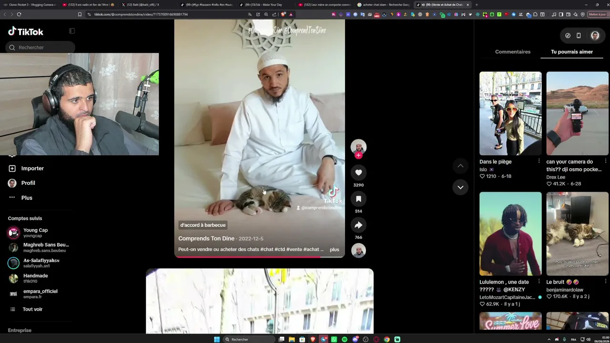
Task: Open Google Chrome from taskbar
Action: pyautogui.click(x=386, y=339)
